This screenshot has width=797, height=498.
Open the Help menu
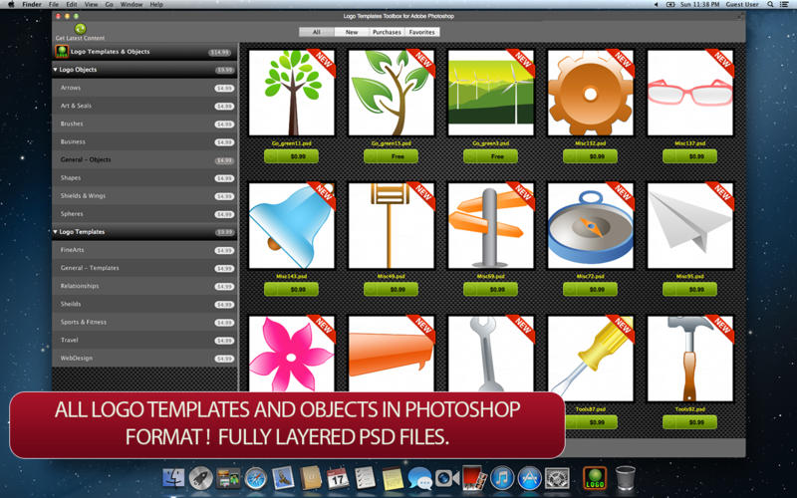click(x=156, y=4)
